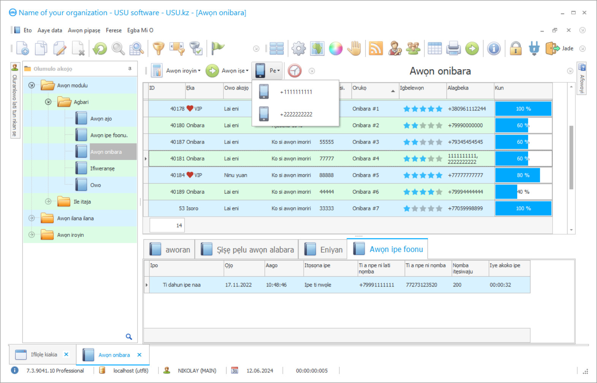Collapse the Awọn modulu tree node
This screenshot has width=597, height=383.
32,85
